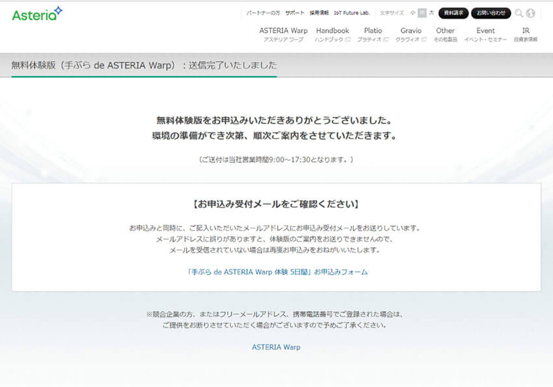
Task: Click the ASTERIA Warp link at bottom
Action: coord(276,347)
